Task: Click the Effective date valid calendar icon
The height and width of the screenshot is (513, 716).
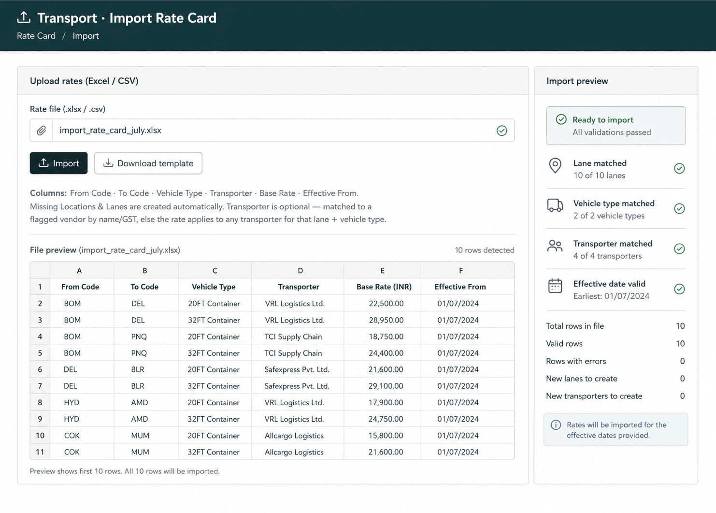Action: point(555,286)
